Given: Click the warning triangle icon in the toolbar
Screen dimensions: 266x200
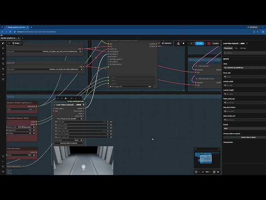Looking at the screenshot, I should click(x=178, y=43).
